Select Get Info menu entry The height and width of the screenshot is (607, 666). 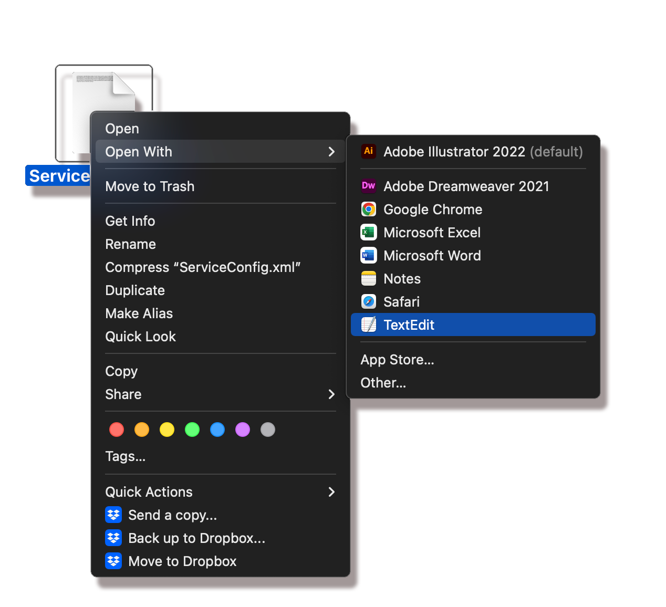tap(221, 221)
